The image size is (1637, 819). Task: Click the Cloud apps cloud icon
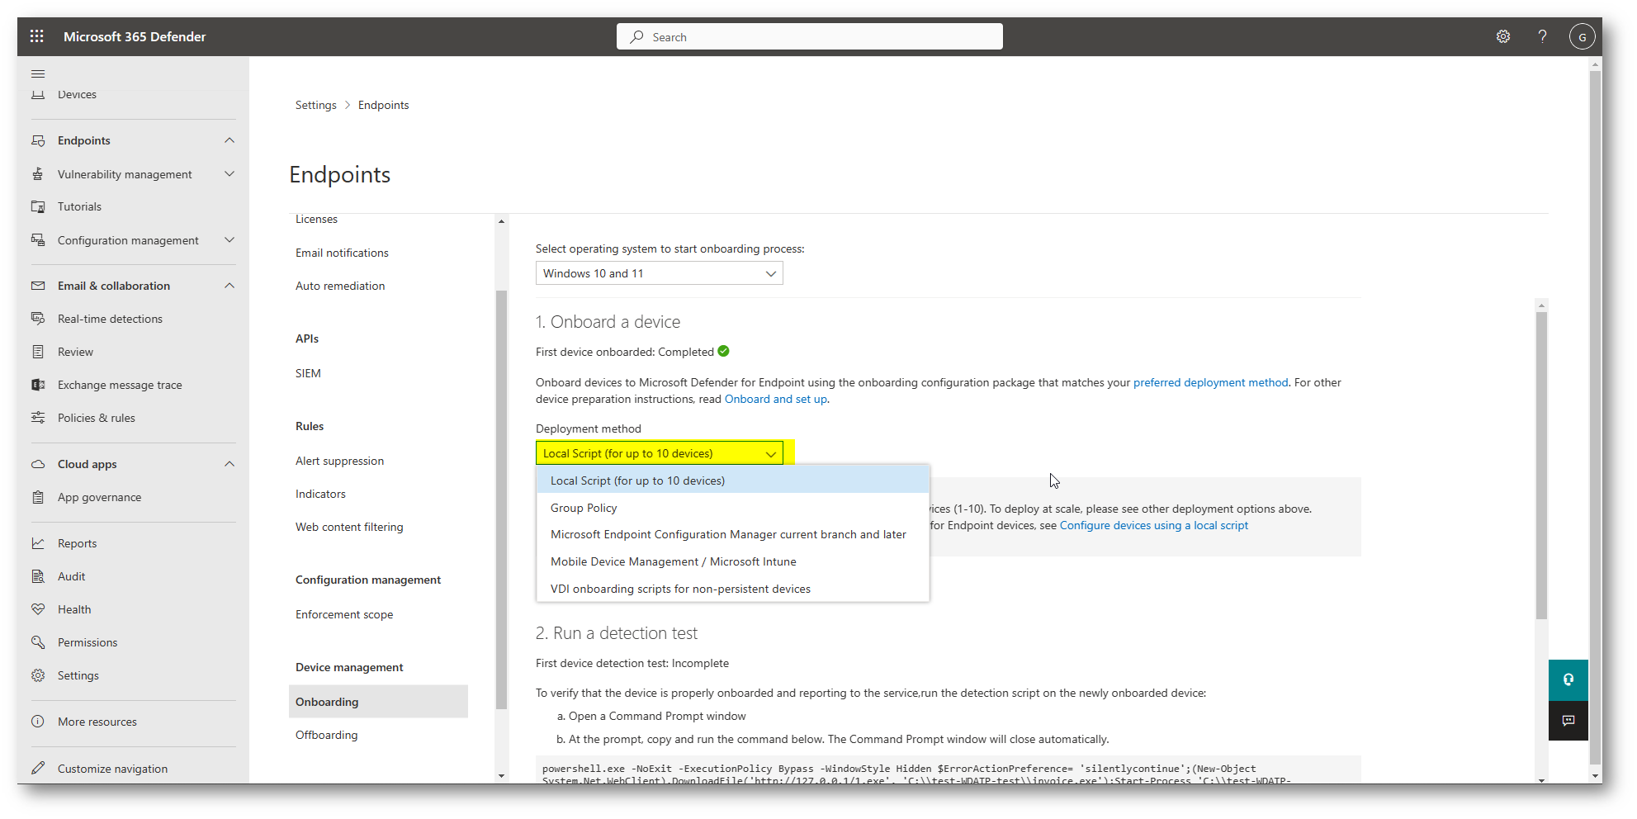(x=38, y=464)
